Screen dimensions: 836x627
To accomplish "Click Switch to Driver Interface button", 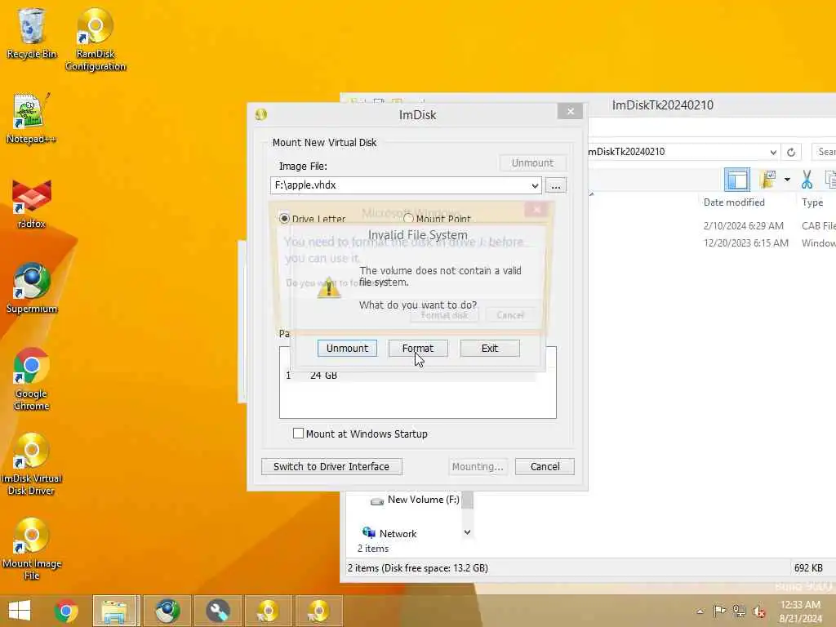I will 331,466.
